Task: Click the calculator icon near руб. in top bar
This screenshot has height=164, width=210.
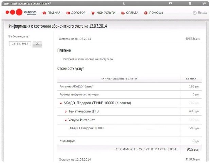Action: click(190, 3)
